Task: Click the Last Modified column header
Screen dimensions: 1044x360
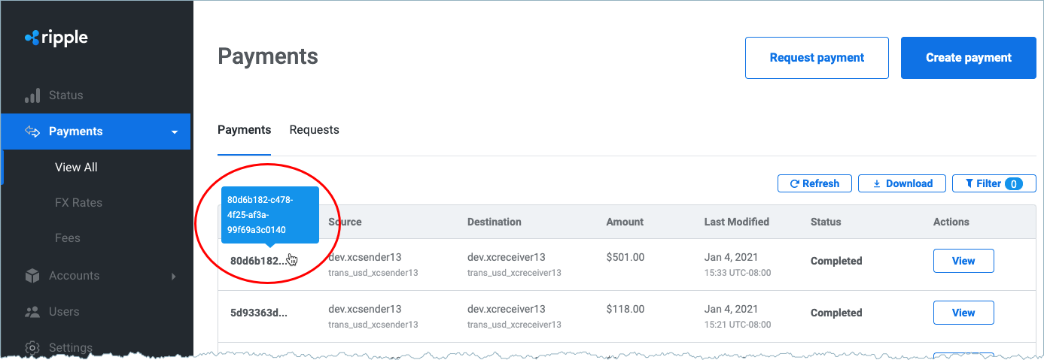Action: point(737,222)
